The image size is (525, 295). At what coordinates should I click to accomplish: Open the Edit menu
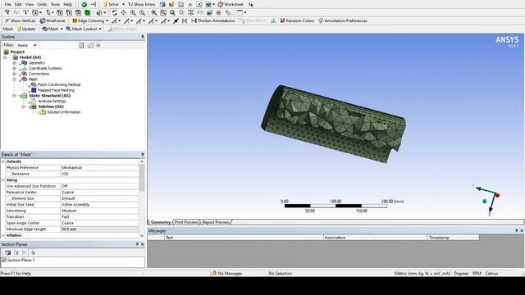(x=18, y=4)
